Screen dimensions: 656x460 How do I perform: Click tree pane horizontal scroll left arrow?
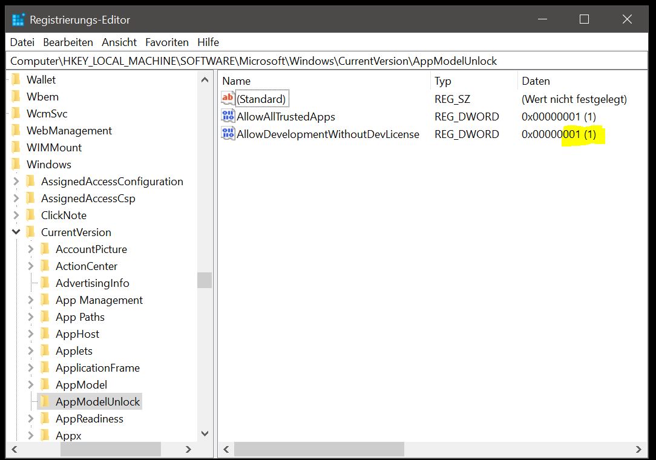click(15, 449)
